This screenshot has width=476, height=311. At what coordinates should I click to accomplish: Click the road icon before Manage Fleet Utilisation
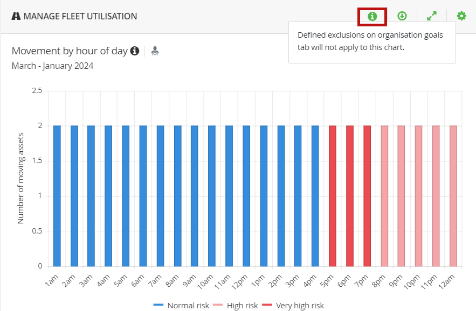16,16
